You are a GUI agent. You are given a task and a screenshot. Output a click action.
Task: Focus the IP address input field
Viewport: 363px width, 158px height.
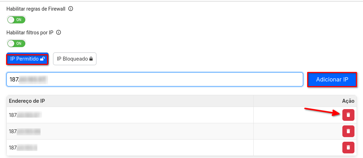(154, 80)
